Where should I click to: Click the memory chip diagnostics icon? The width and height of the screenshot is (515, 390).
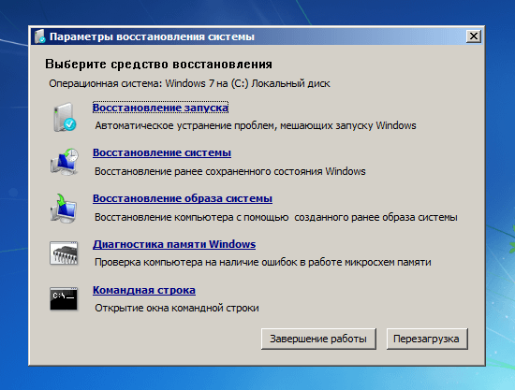[64, 253]
